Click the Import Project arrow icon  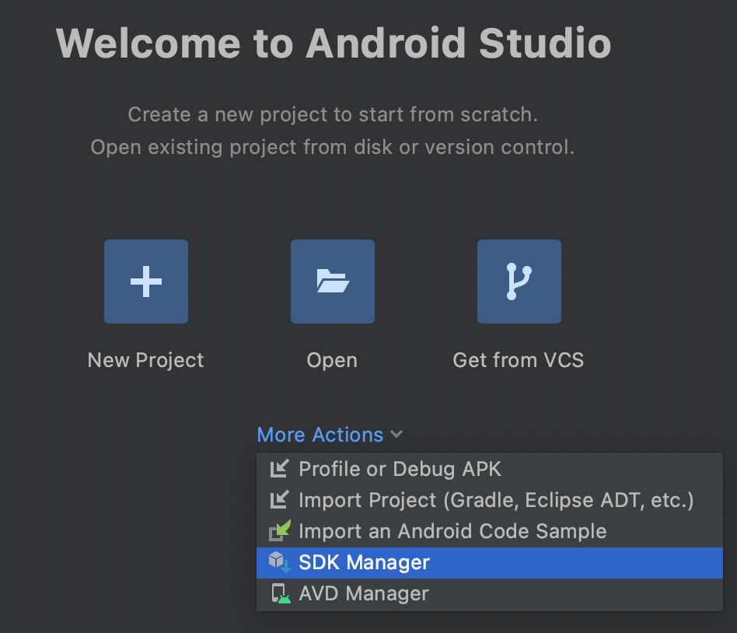280,500
